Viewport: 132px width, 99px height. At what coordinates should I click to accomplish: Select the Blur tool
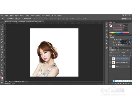(x=2, y=55)
